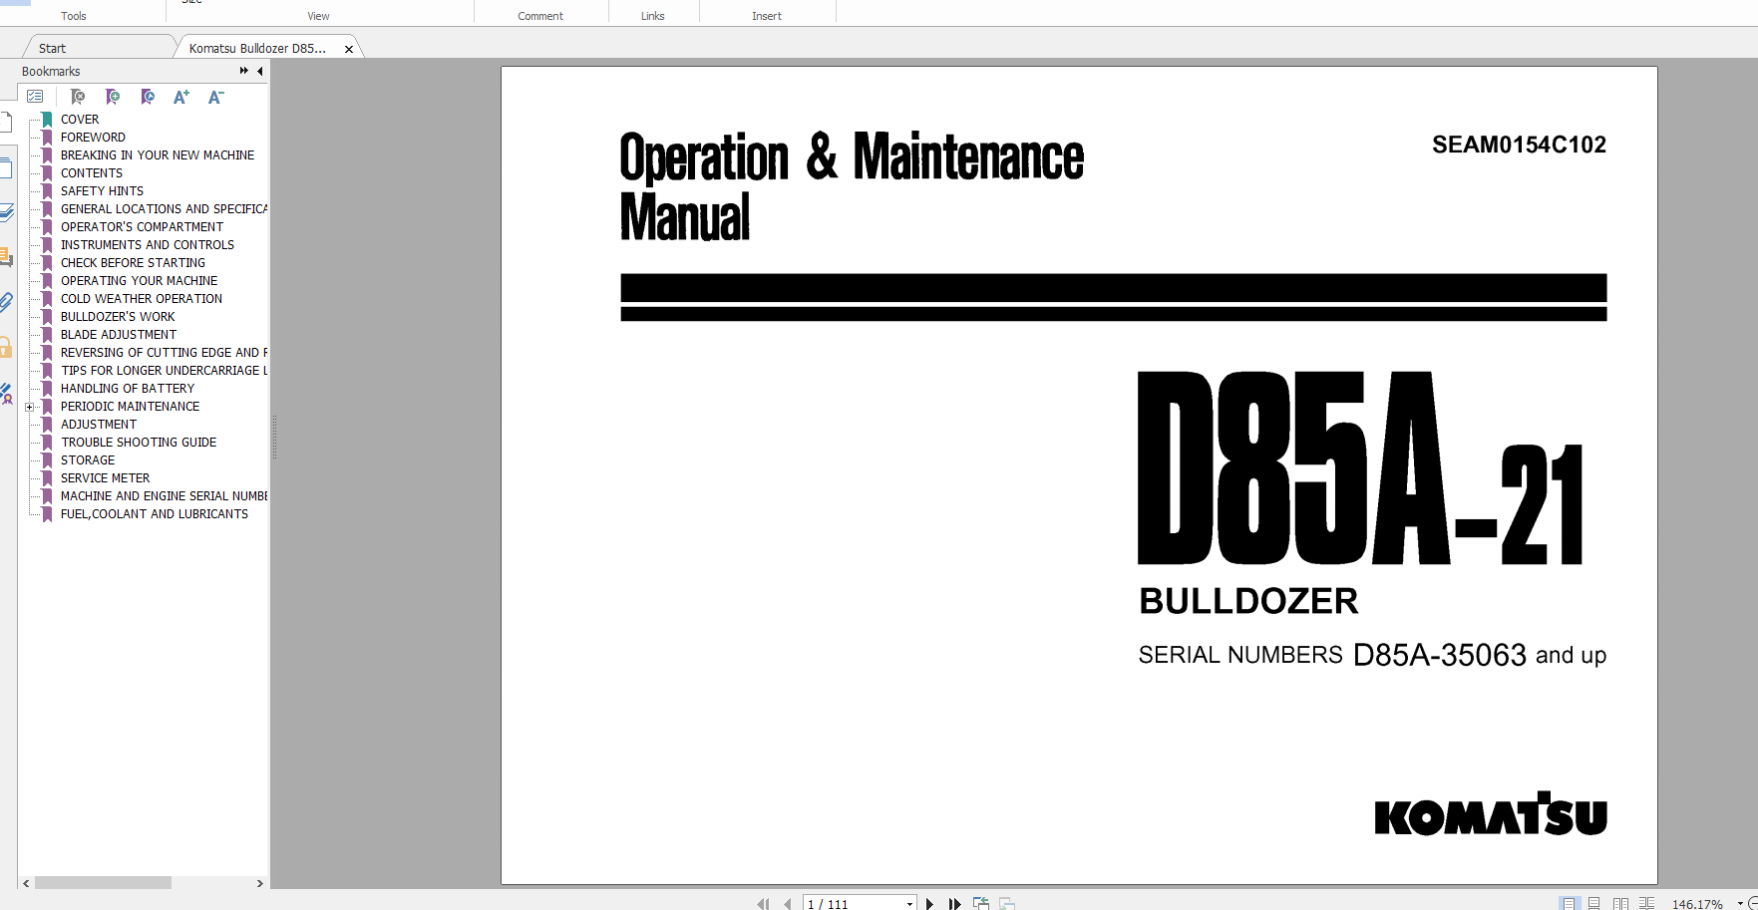
Task: Jump to the COVER bookmark
Action: (80, 119)
